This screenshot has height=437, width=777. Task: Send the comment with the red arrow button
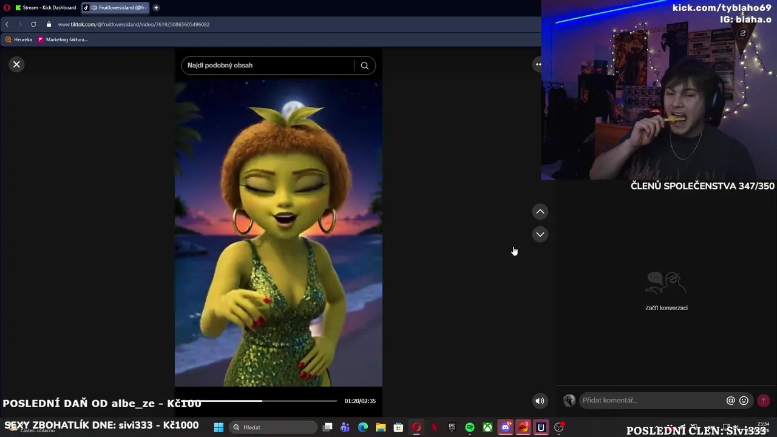[764, 401]
